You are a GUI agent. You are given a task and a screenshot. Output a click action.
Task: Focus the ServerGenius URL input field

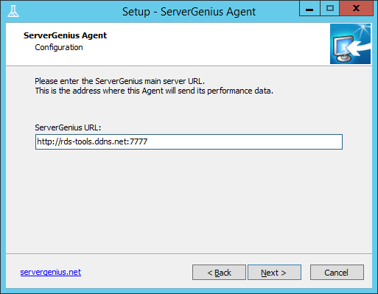189,141
